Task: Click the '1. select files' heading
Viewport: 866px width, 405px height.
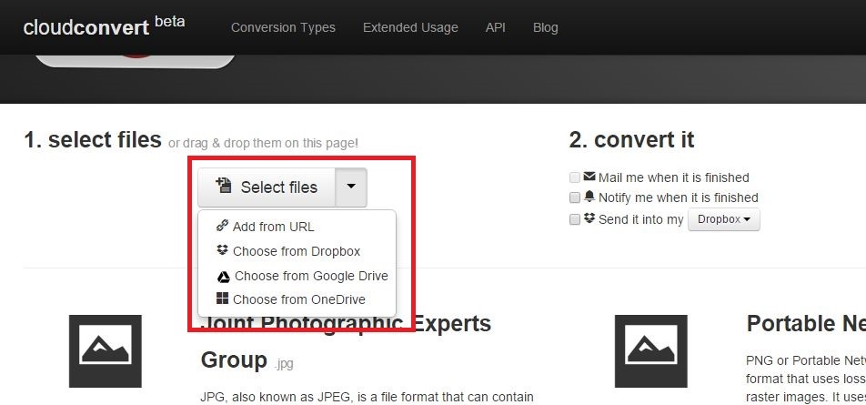Action: 93,140
